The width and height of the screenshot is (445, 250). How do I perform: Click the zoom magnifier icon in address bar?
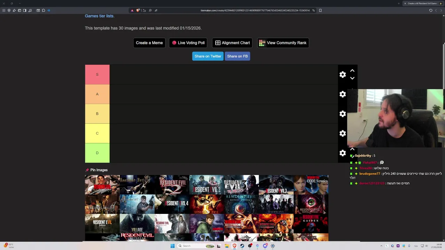150,10
